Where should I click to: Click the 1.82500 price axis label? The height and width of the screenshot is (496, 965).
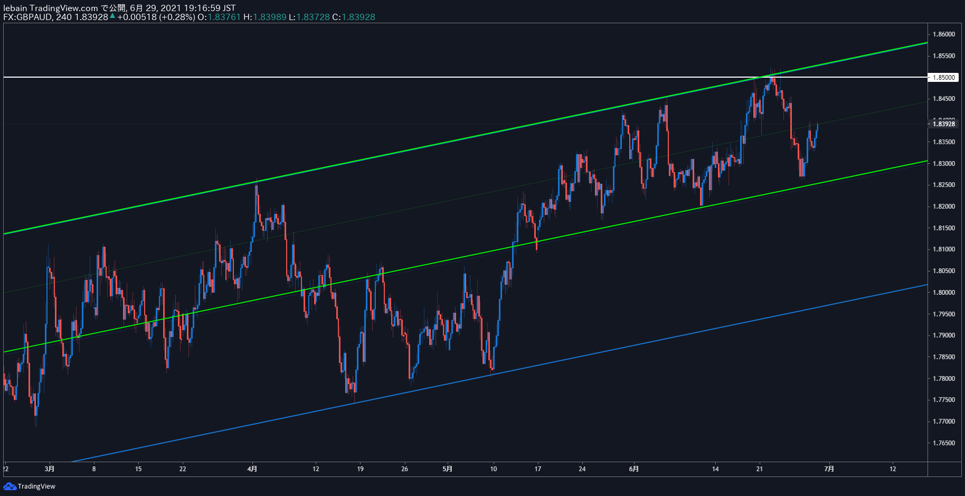[x=944, y=185]
